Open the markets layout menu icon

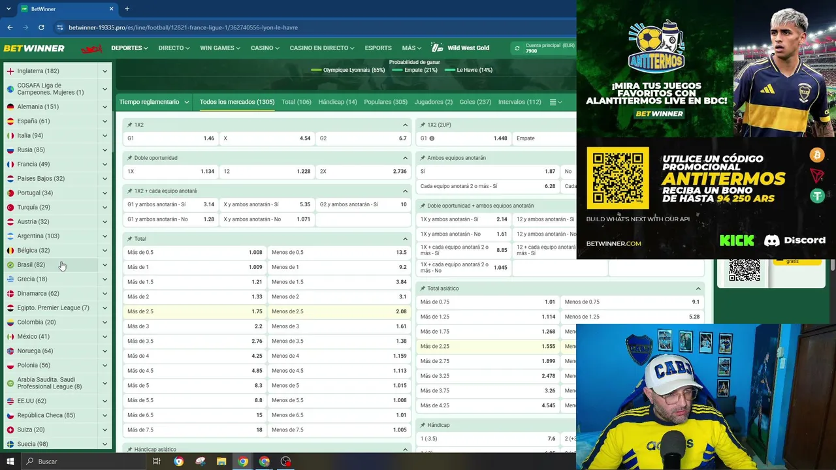tap(555, 102)
